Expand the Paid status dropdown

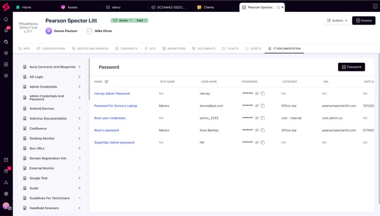[141, 21]
